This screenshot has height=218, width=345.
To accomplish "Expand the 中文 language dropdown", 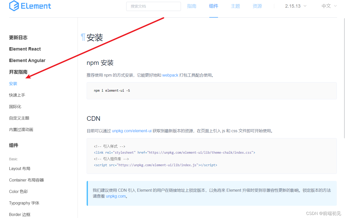I will 329,6.
